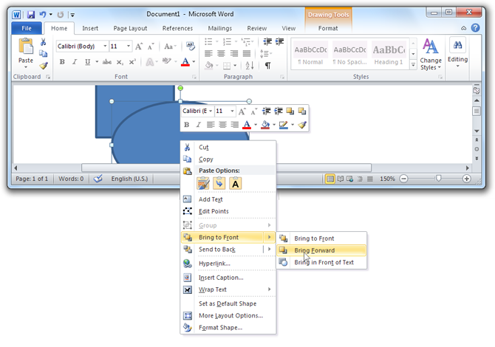Viewport: 495px width, 347px height.
Task: Click the Bullets list icon
Action: click(208, 41)
